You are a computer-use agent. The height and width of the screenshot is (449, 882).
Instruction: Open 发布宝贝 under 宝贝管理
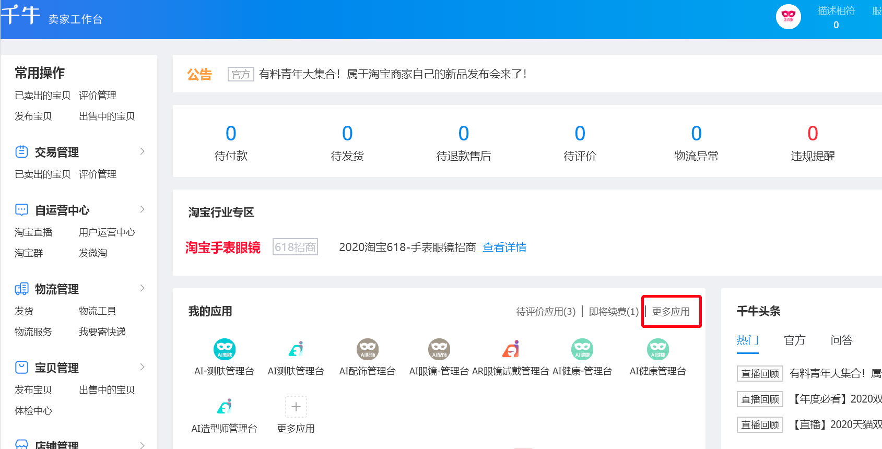tap(33, 390)
